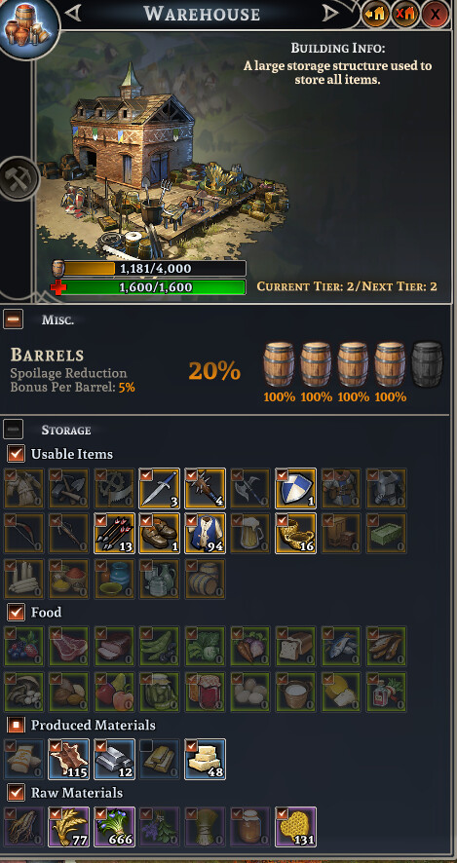Click the blue and white shield item
The height and width of the screenshot is (863, 457).
point(295,488)
